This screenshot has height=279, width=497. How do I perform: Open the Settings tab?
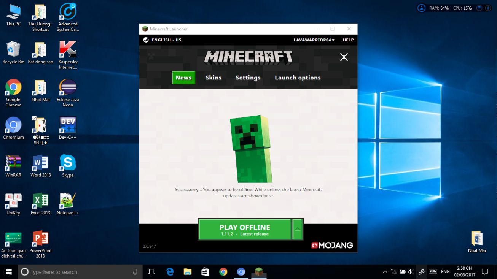(x=248, y=78)
